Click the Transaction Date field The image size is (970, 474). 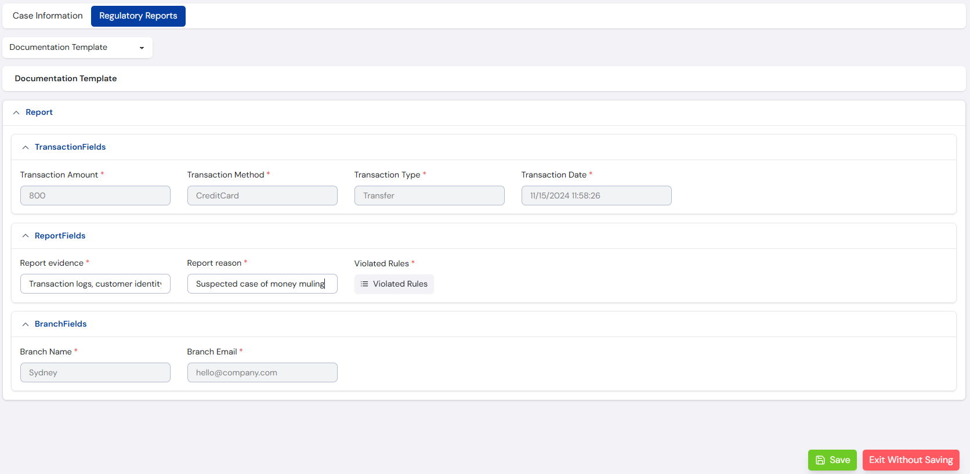tap(596, 196)
